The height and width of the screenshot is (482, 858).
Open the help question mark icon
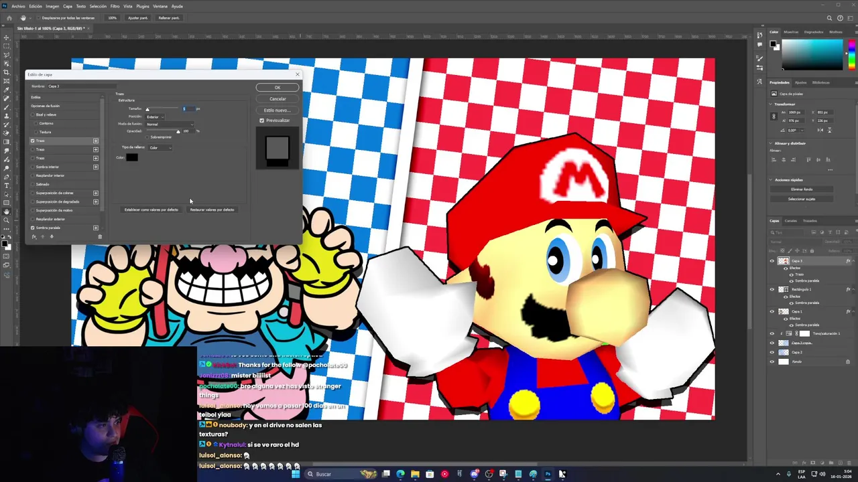click(840, 18)
